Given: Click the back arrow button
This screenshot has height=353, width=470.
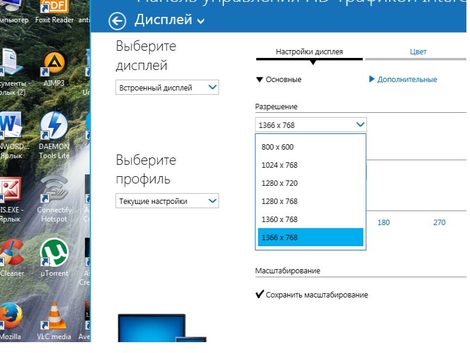Looking at the screenshot, I should click(x=117, y=21).
